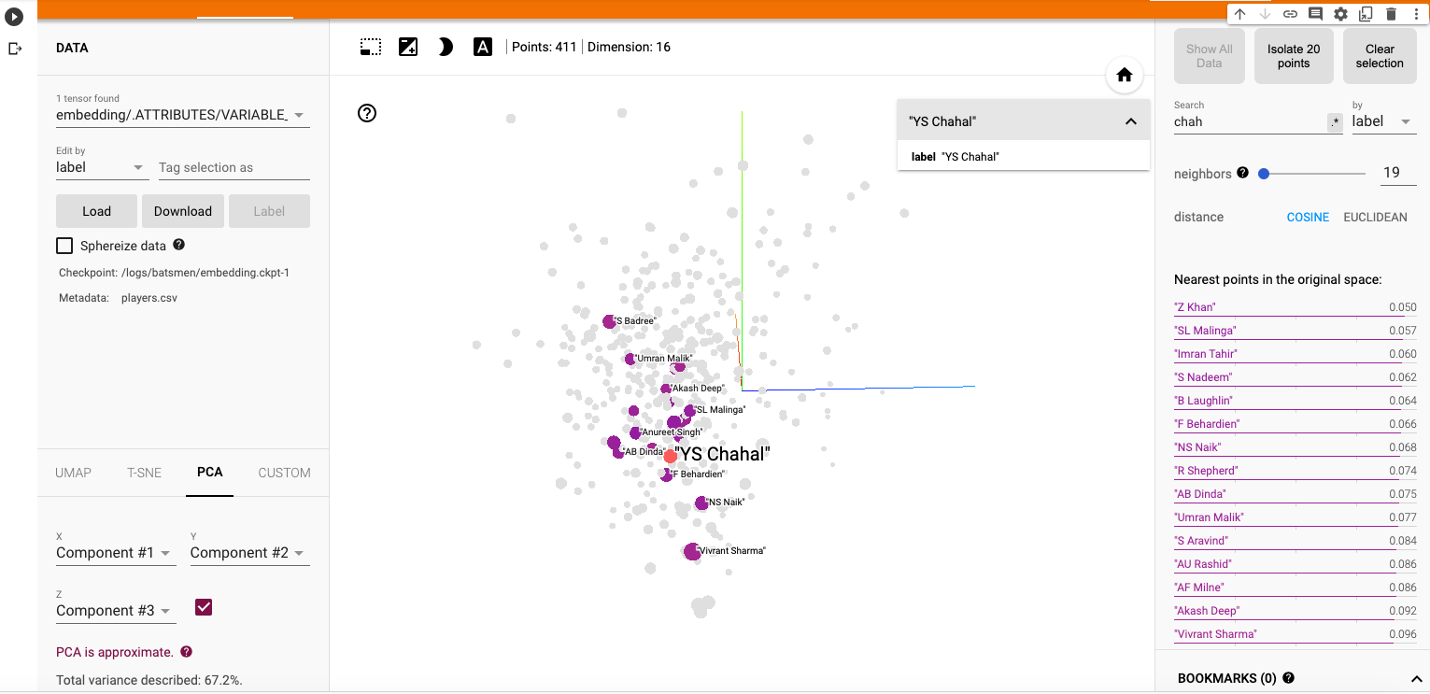Image resolution: width=1430 pixels, height=694 pixels.
Task: Run the cell with play button
Action: coord(14,16)
